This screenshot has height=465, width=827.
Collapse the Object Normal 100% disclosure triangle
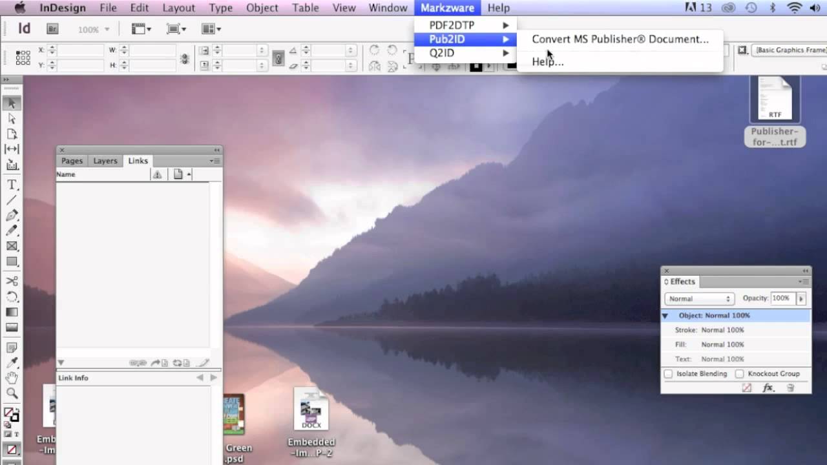coord(665,316)
